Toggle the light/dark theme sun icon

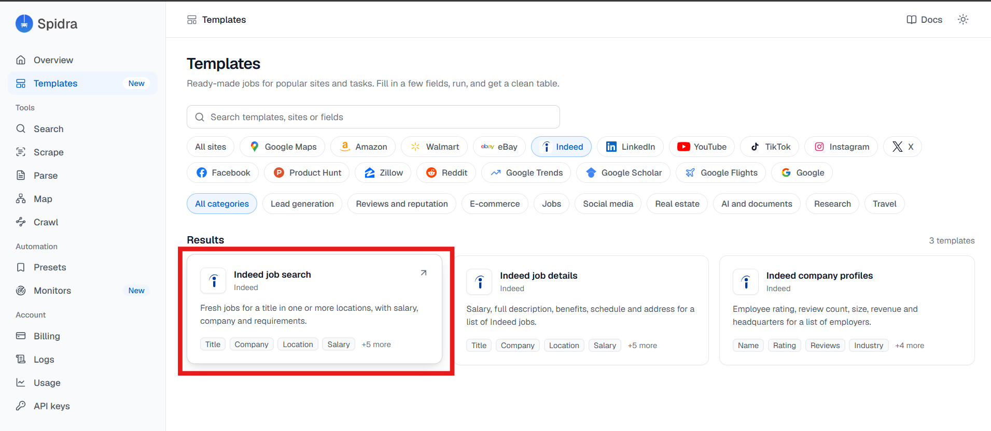963,20
